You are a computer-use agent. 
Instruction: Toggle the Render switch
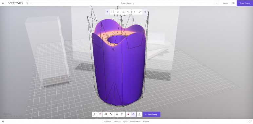pyautogui.click(x=232, y=3)
